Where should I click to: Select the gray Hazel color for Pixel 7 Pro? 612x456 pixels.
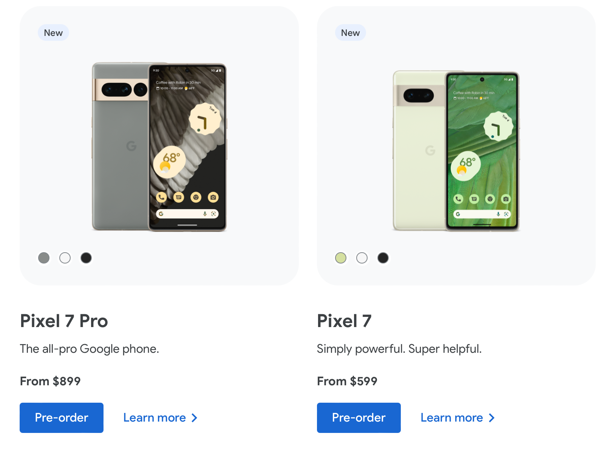click(x=44, y=258)
